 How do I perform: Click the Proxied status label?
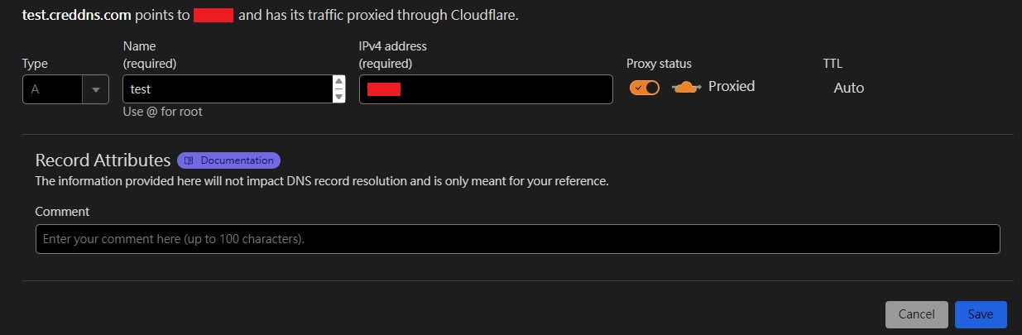(732, 86)
